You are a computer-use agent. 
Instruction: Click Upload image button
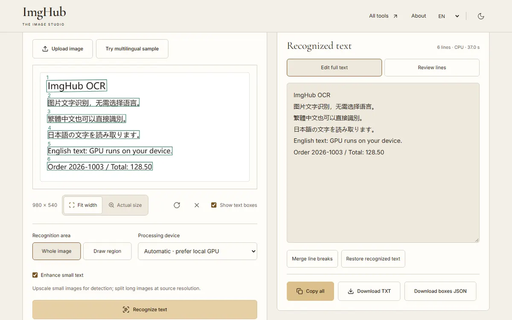point(63,49)
